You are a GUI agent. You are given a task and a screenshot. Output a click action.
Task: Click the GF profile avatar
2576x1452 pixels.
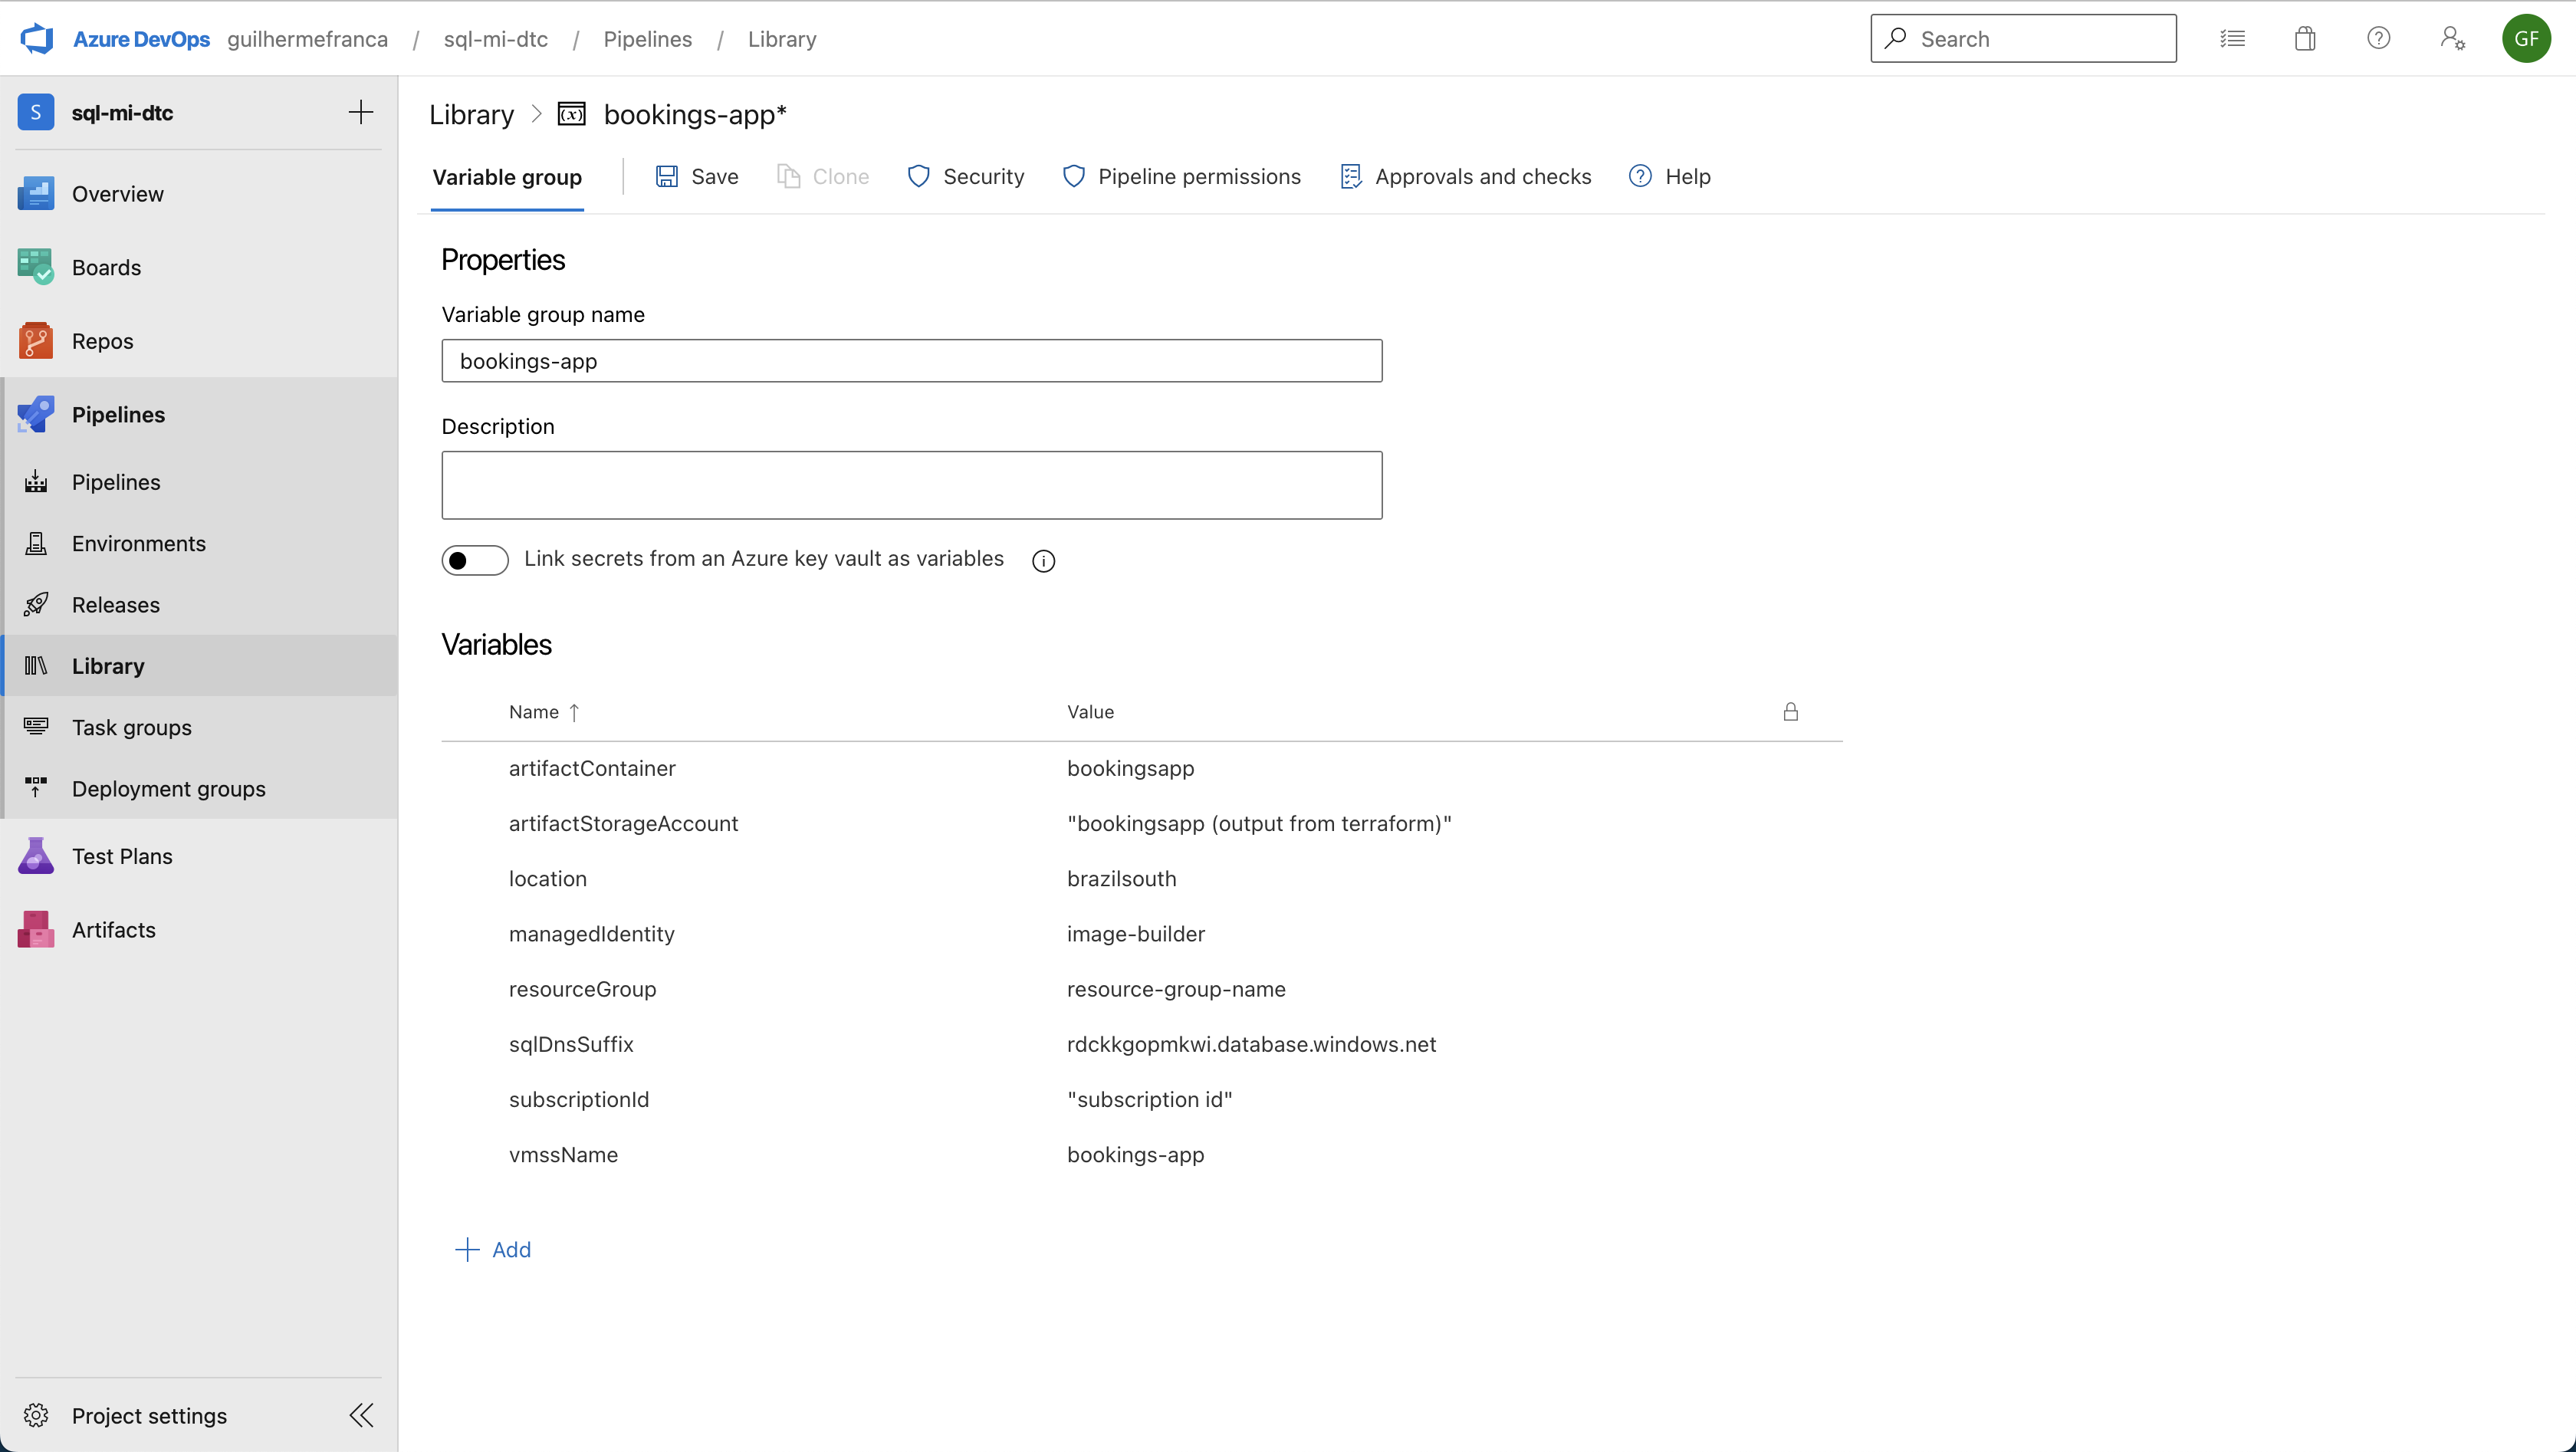2526,39
